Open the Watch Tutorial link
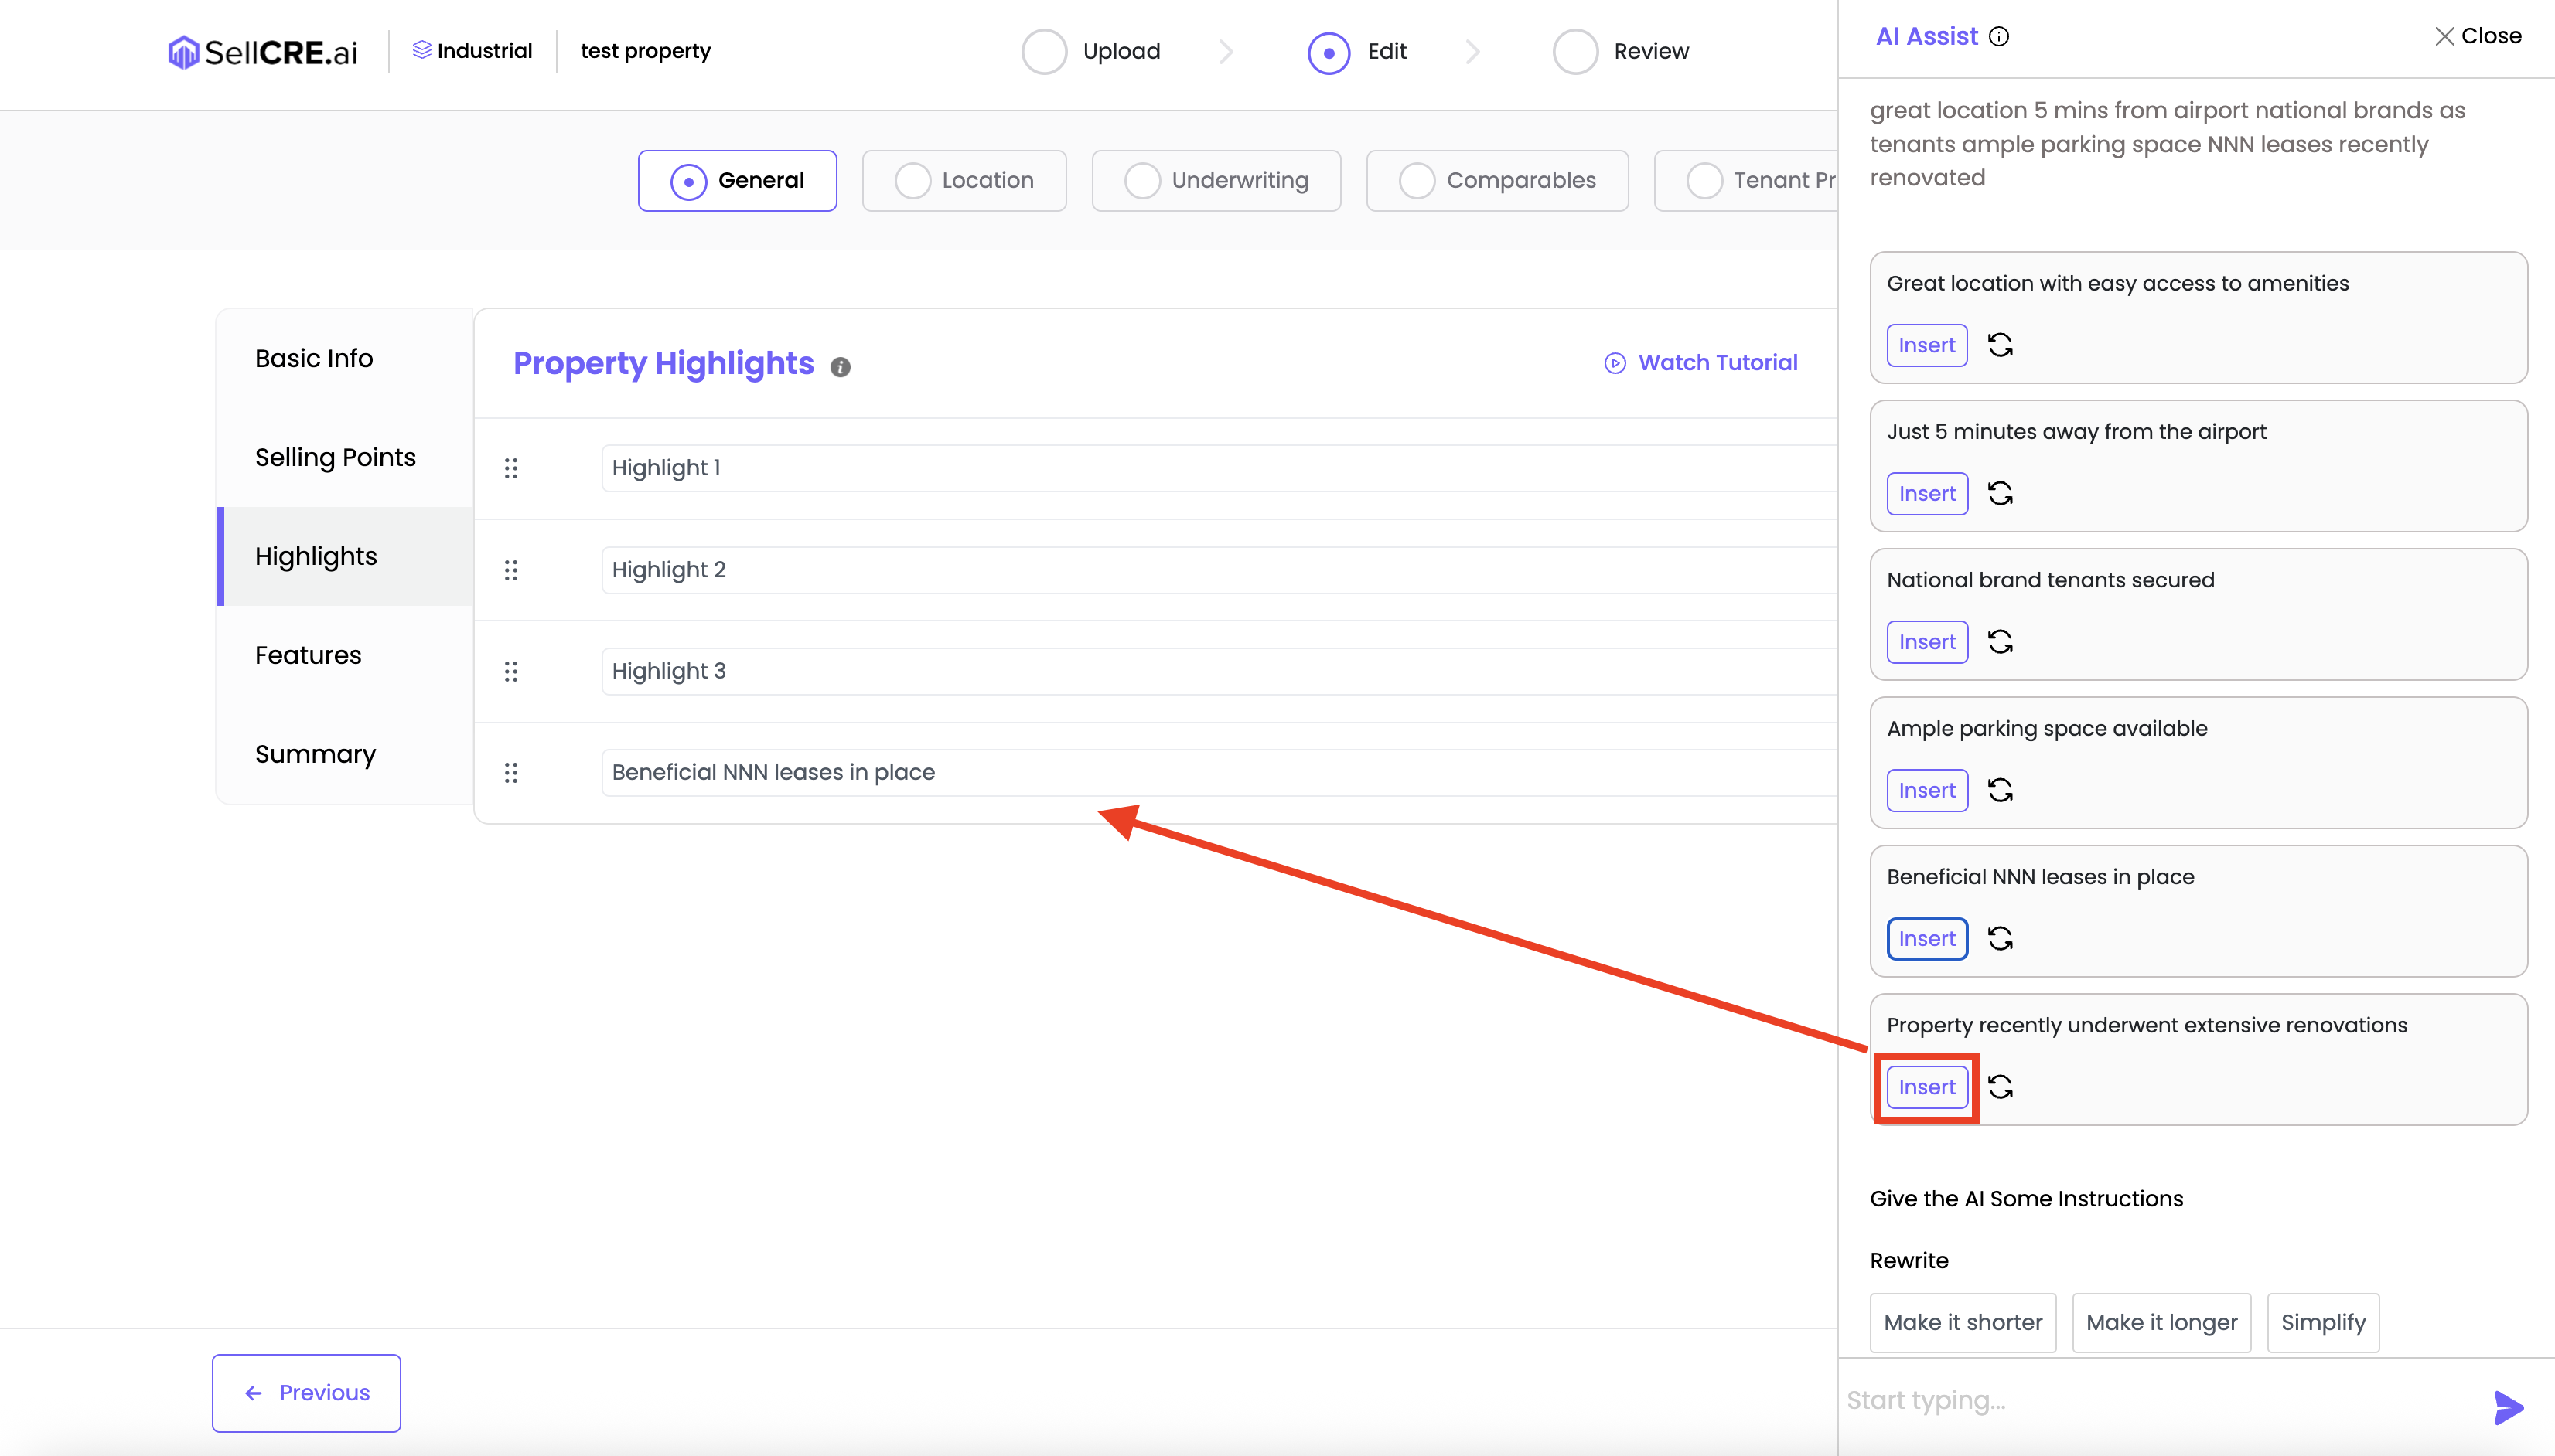Viewport: 2555px width, 1456px height. click(1700, 363)
